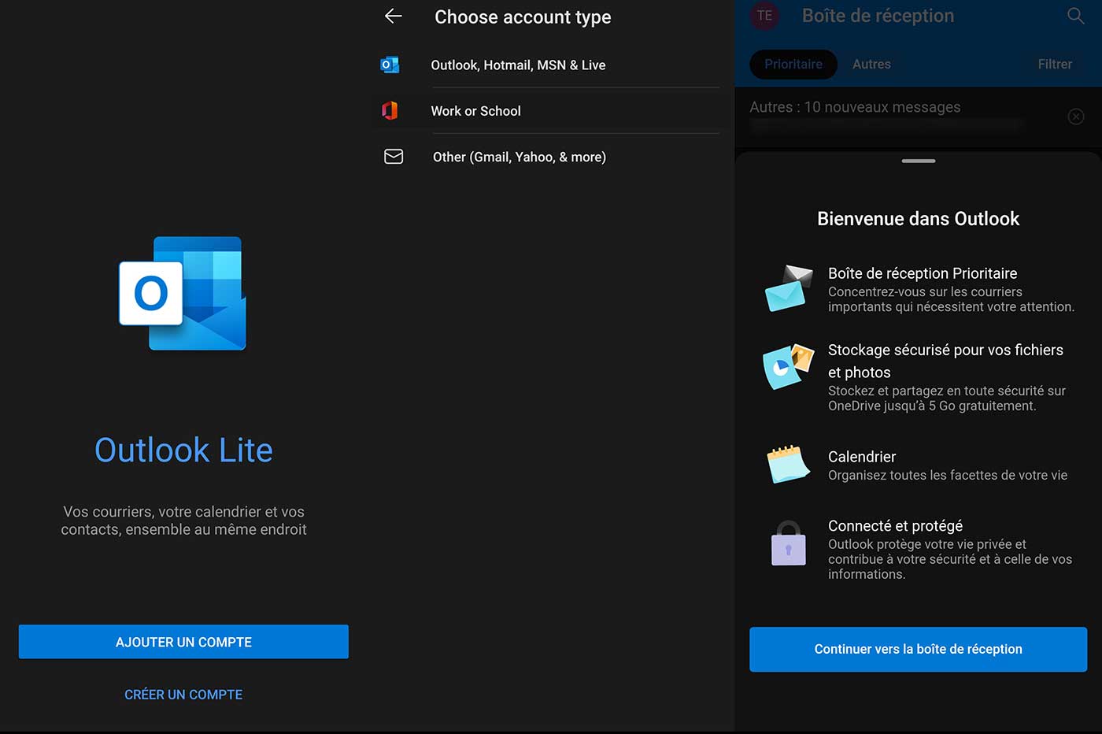
Task: Click Concentrez-vous sur les courriers description
Action: 951,299
